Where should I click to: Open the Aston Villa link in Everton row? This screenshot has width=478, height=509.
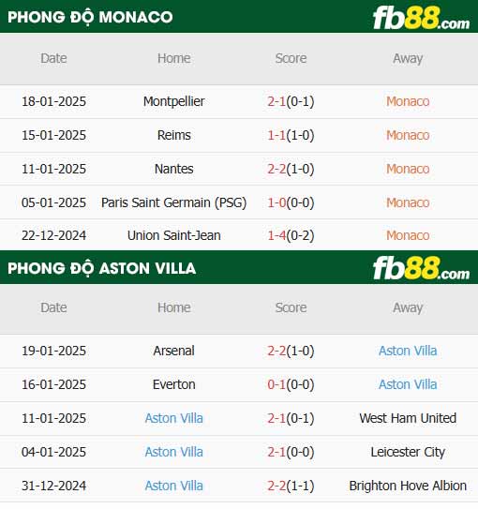(x=408, y=384)
